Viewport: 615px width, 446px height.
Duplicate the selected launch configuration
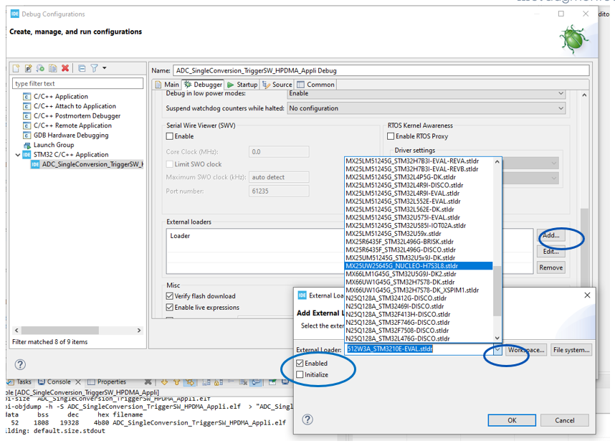coord(52,67)
